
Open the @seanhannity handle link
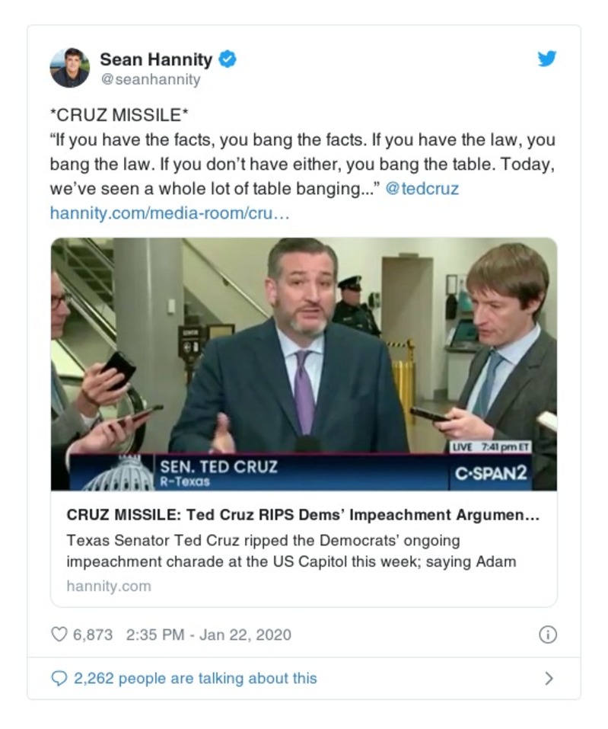coord(150,79)
